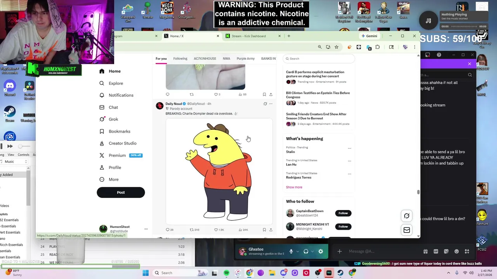Screen dimensions: 497x279
Task: Open Chat in the X sidebar
Action: [x=109, y=107]
